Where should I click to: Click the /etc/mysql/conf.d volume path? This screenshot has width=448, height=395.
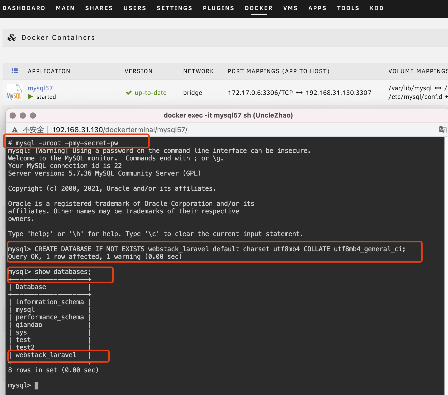point(415,97)
